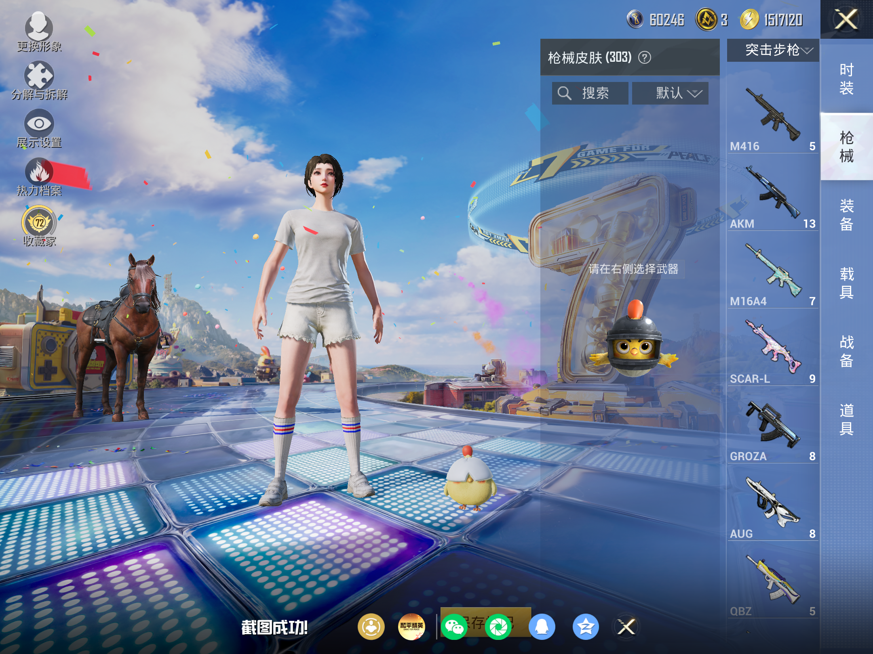Share to WeChat Moments camera shutter icon
Image resolution: width=873 pixels, height=654 pixels.
tap(498, 627)
